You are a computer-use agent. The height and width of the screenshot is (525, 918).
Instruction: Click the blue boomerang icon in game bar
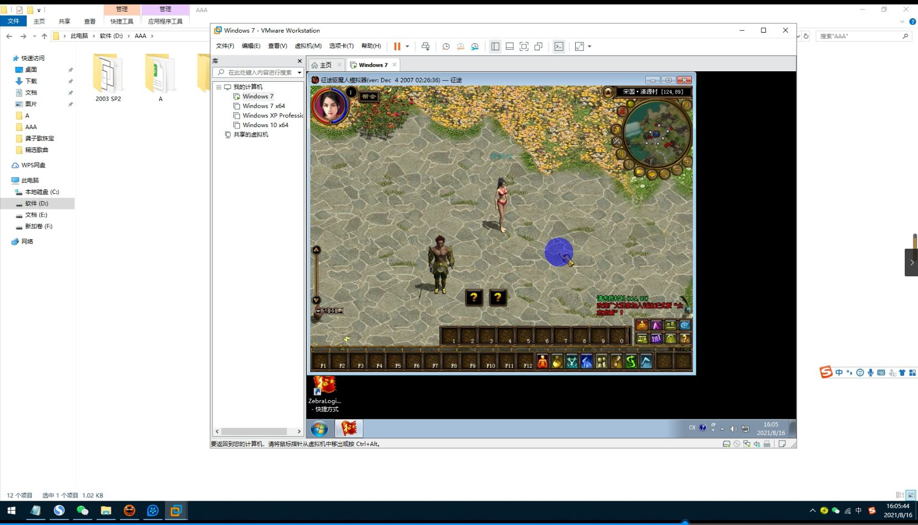click(x=646, y=361)
